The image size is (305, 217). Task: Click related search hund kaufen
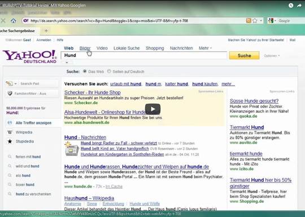point(205,84)
